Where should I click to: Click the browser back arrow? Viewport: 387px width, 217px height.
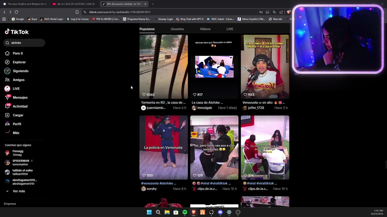pos(4,12)
